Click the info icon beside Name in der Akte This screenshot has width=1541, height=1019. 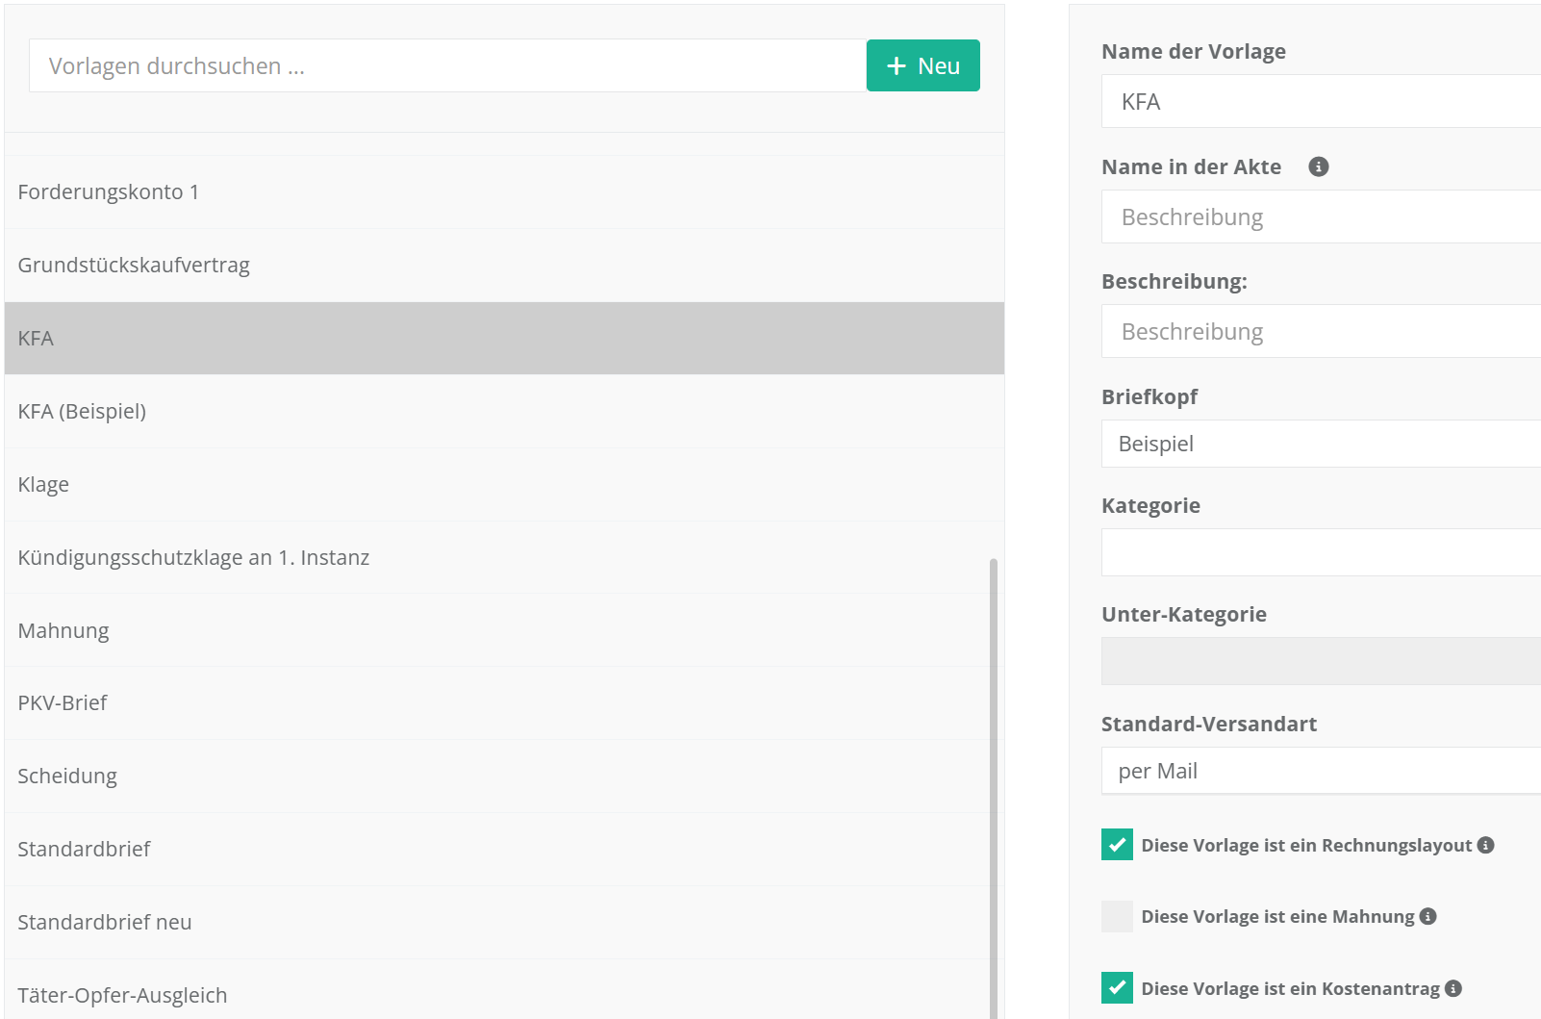tap(1318, 166)
